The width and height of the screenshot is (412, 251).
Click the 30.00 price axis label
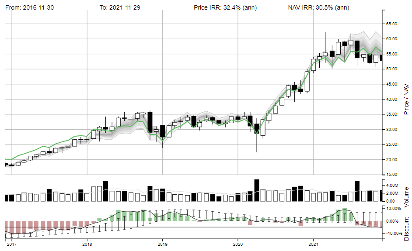click(391, 130)
